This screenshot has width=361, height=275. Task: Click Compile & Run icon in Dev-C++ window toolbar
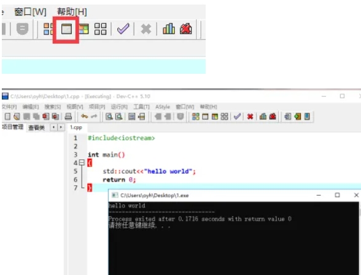215,116
